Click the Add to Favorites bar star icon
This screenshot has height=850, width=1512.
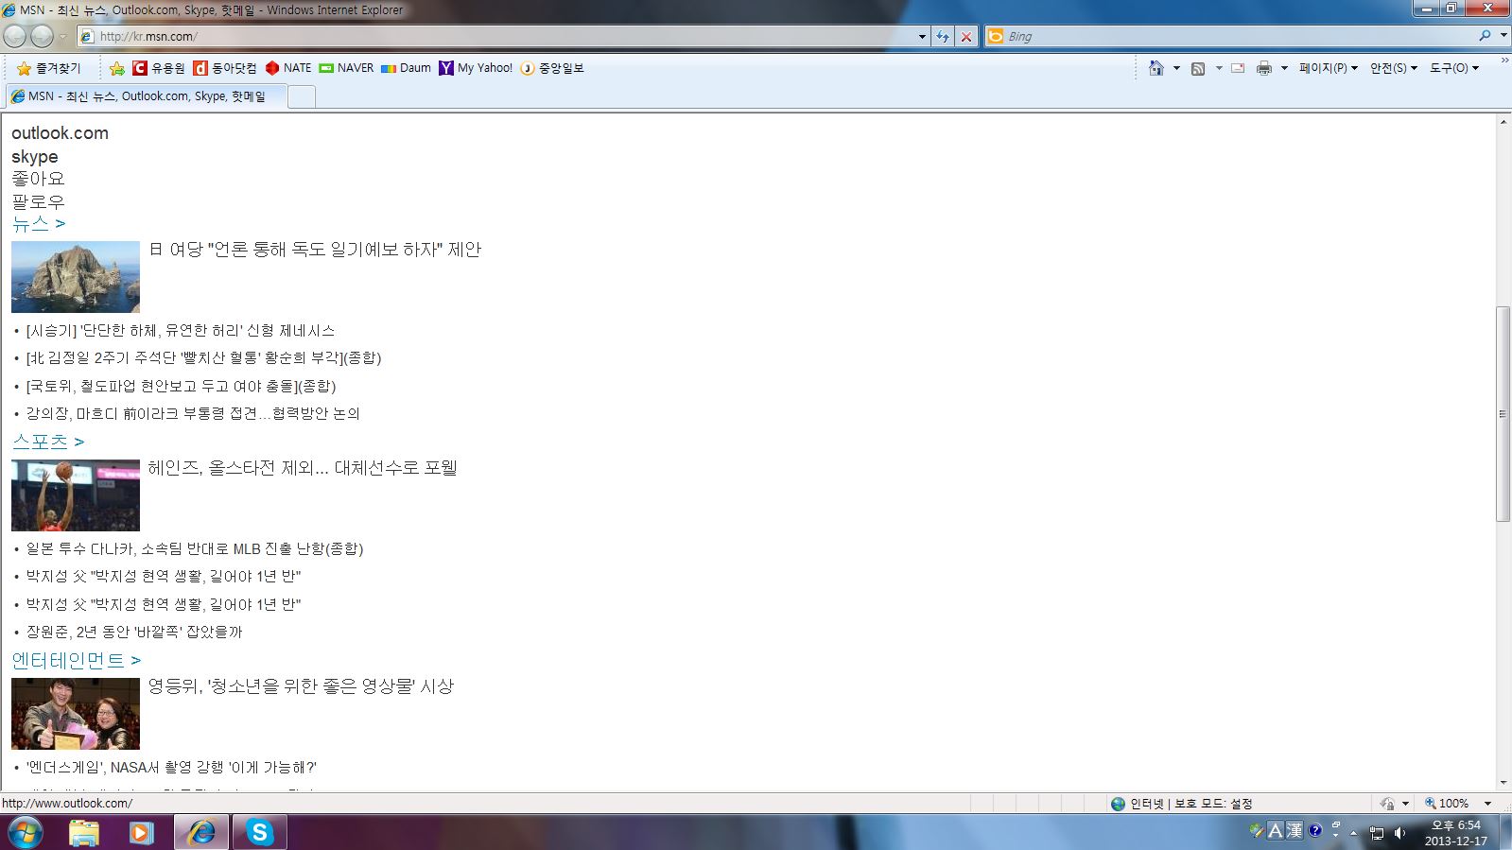coord(116,68)
